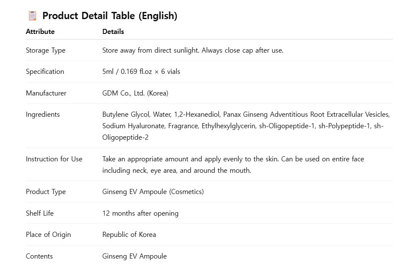Select the Contents row label

(x=39, y=256)
